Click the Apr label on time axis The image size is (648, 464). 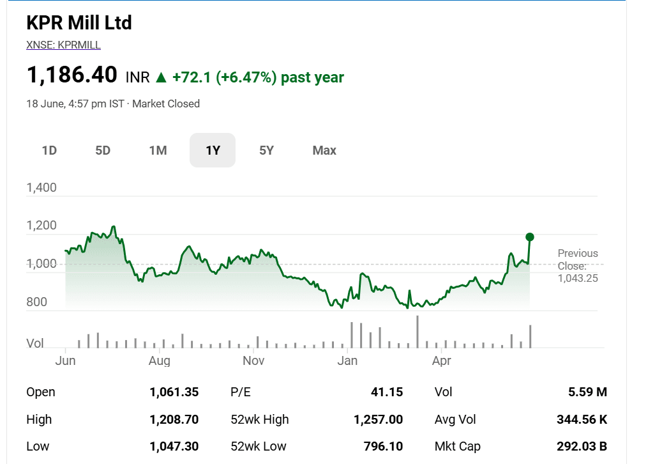click(x=441, y=360)
